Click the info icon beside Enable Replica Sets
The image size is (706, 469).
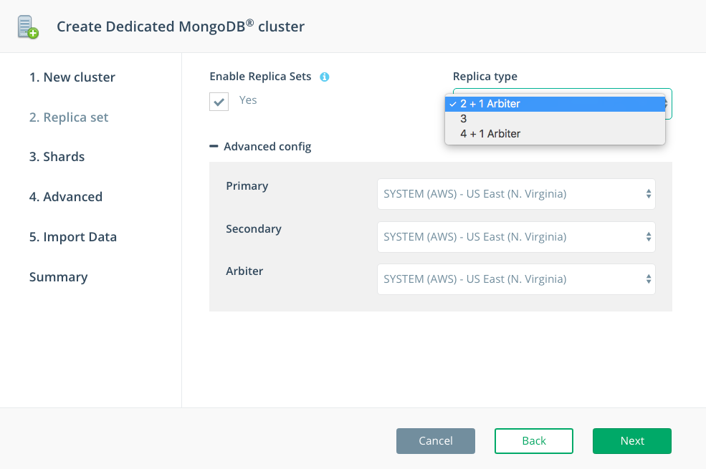324,77
